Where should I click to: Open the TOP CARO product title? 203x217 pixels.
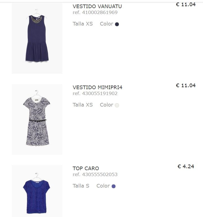point(86,168)
